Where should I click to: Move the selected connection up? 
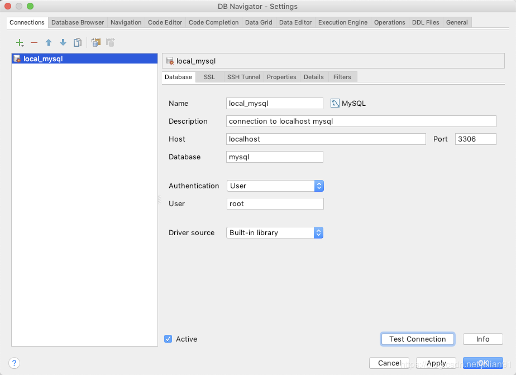(49, 42)
